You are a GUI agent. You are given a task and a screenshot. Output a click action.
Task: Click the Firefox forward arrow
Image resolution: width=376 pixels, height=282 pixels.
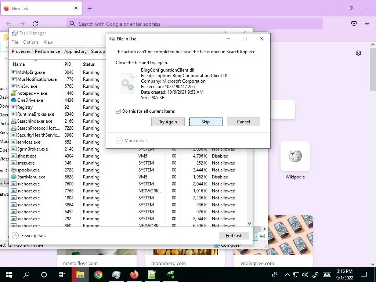(x=22, y=24)
